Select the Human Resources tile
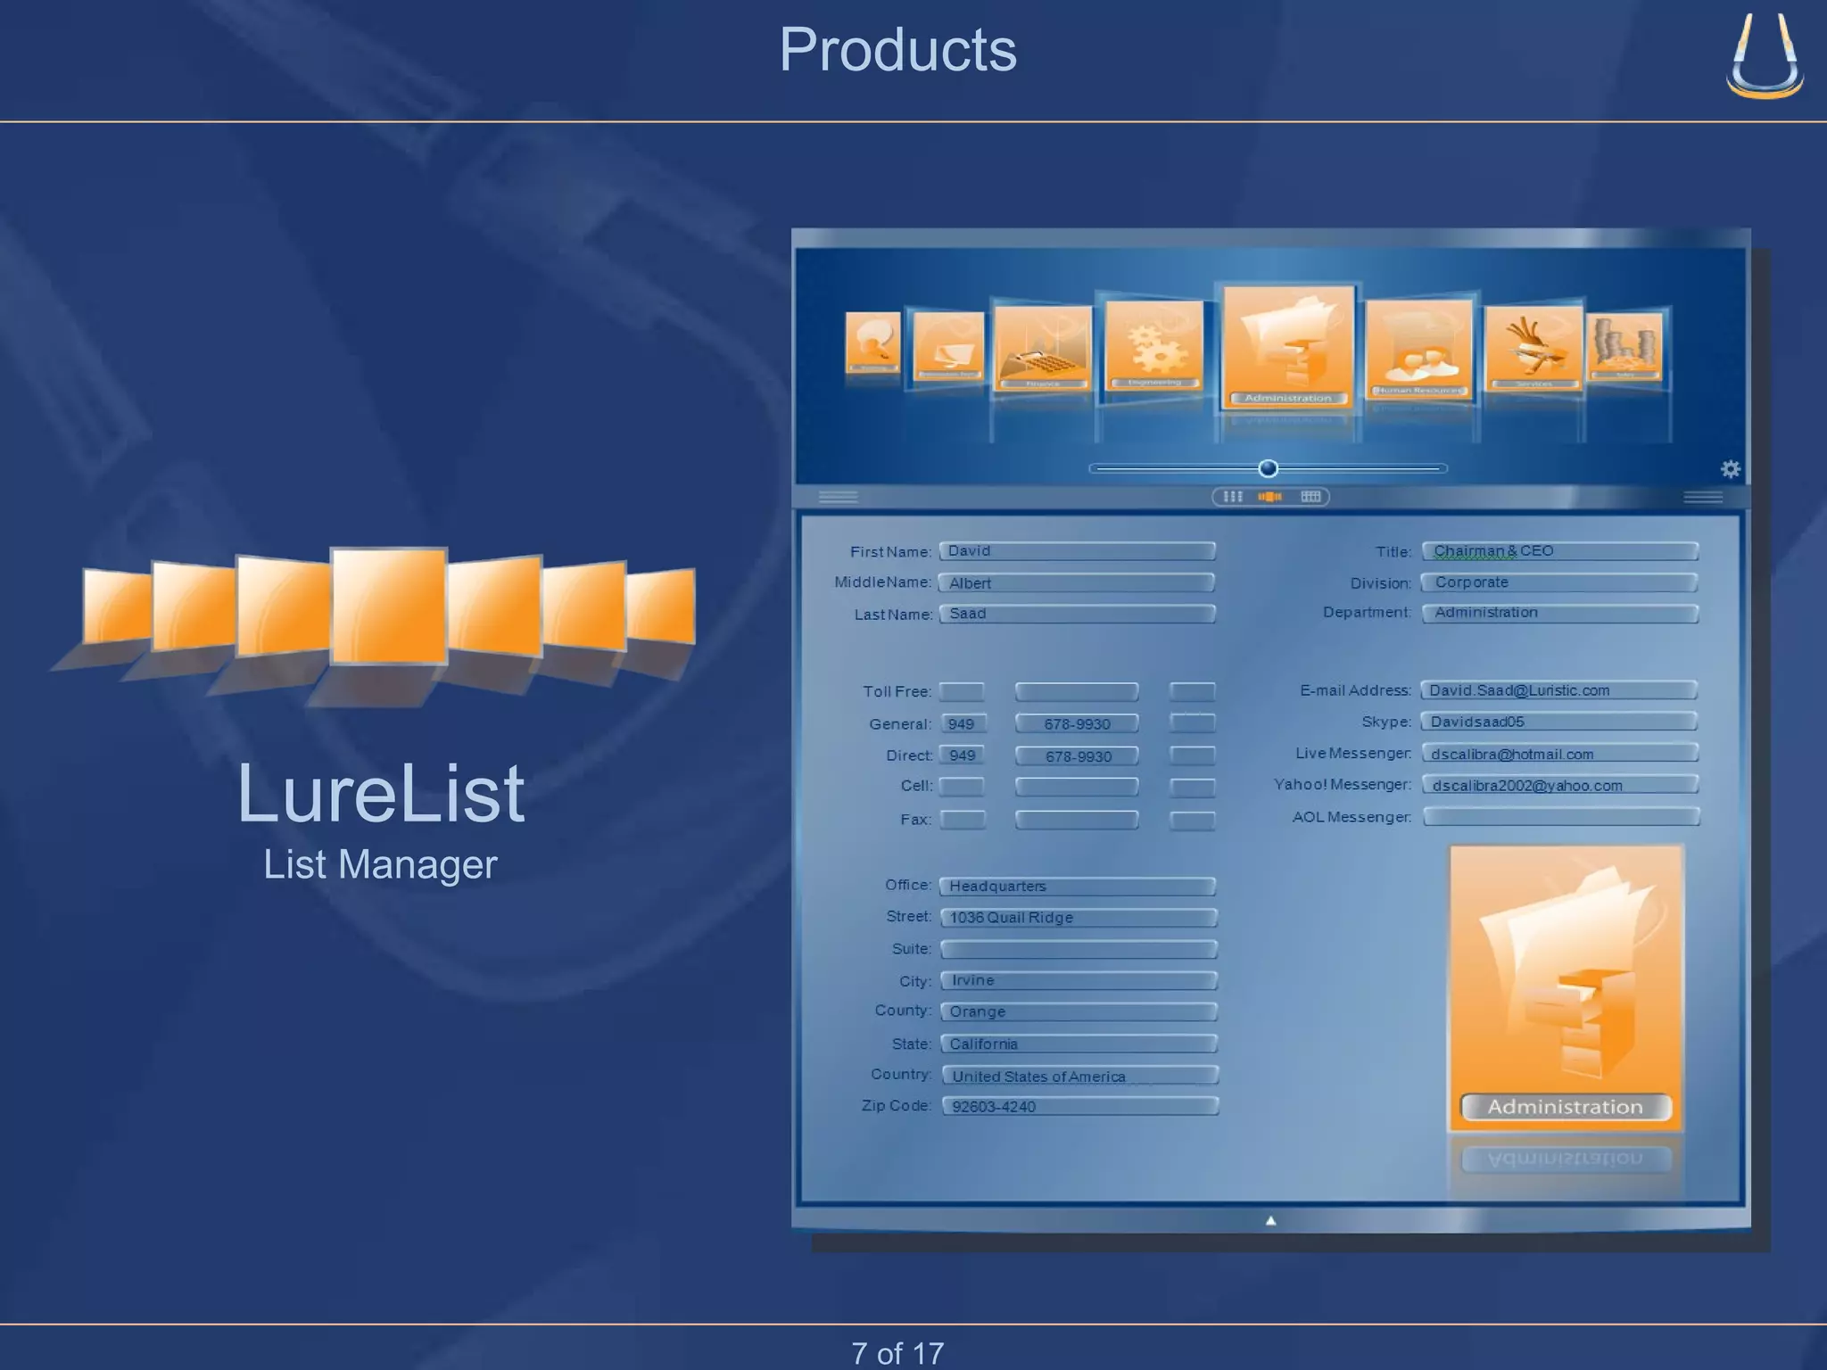Image resolution: width=1827 pixels, height=1370 pixels. (1419, 348)
